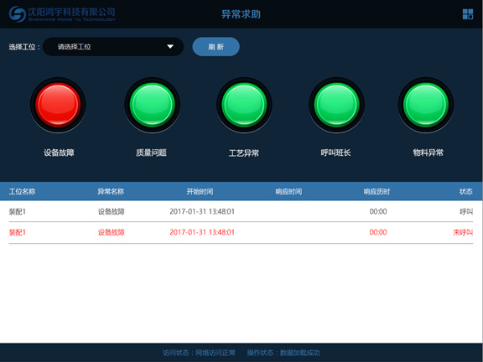Image resolution: width=483 pixels, height=362 pixels.
Task: Tap the green 呼叫班长 button
Action: click(337, 105)
